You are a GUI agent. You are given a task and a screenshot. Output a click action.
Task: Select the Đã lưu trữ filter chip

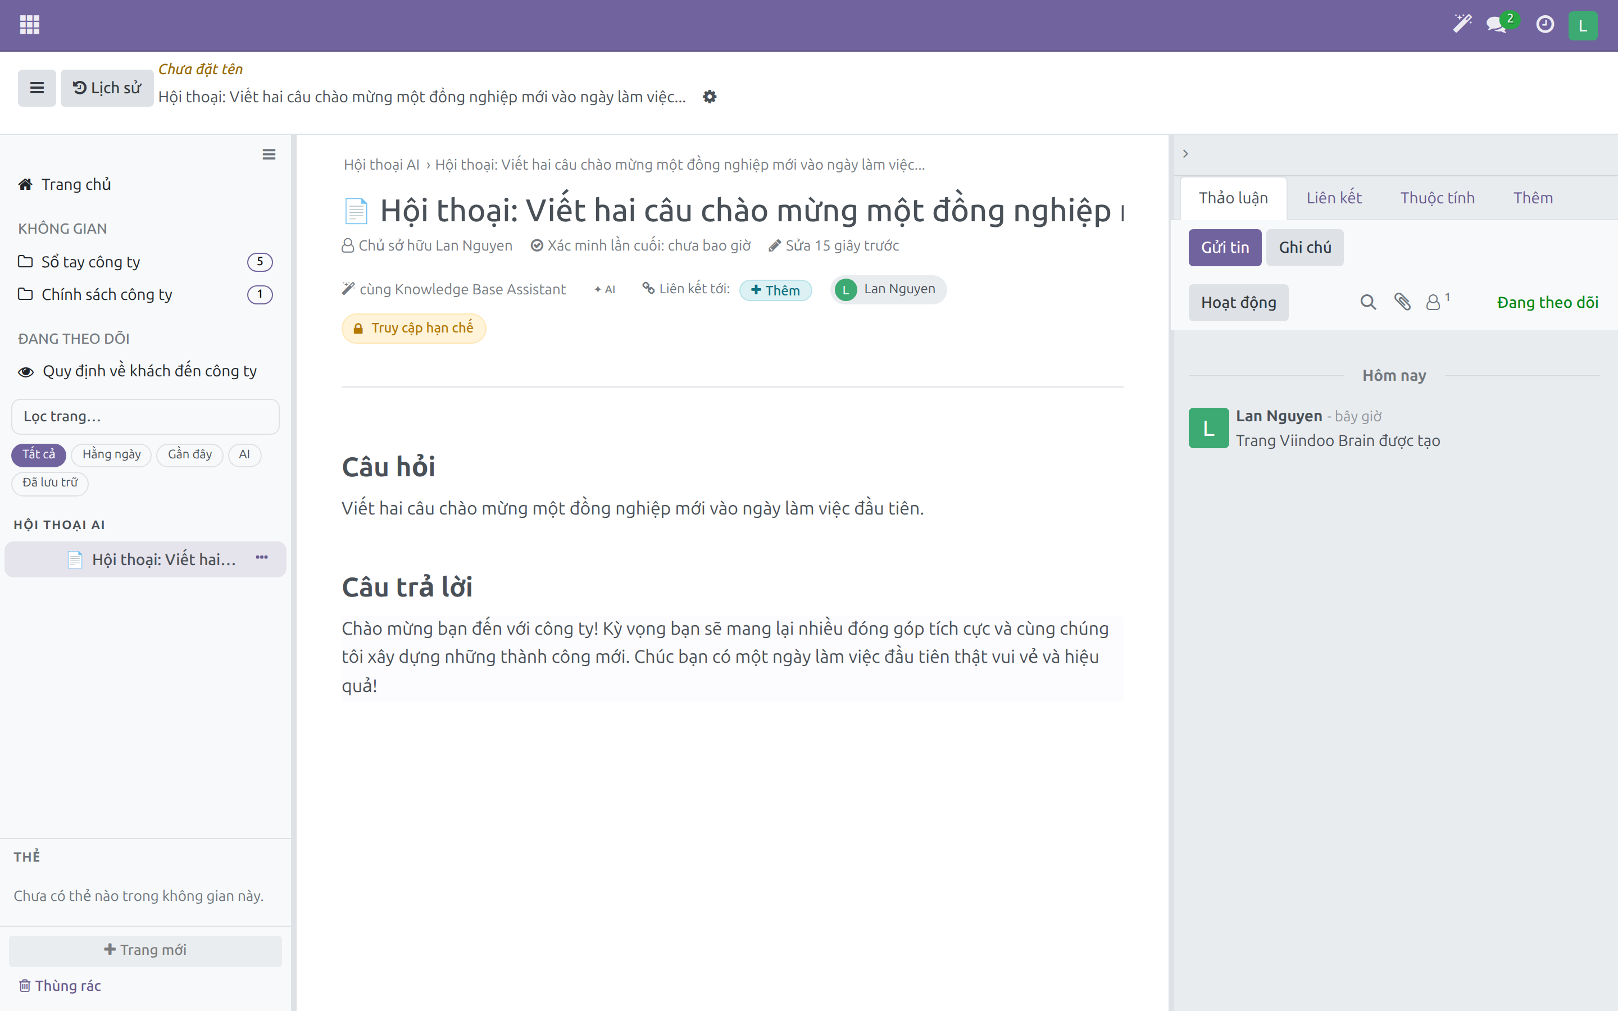49,483
